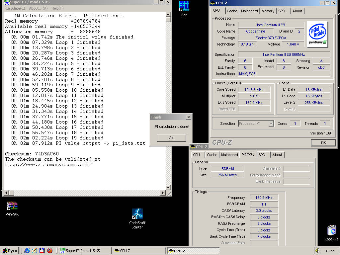
Task: Click Super PI horizontal scrollbar right arrow
Action: (x=163, y=193)
